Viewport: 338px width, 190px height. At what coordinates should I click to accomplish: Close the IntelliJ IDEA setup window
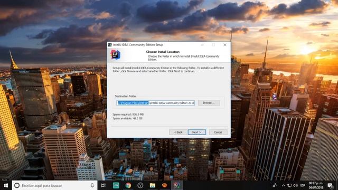click(x=225, y=45)
